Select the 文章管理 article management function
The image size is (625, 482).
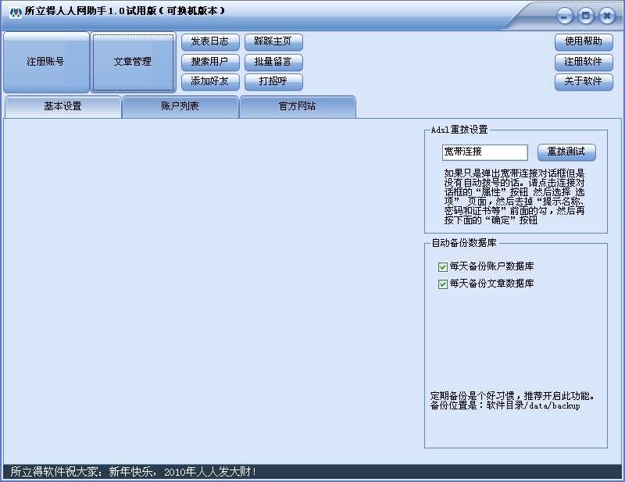click(x=133, y=62)
